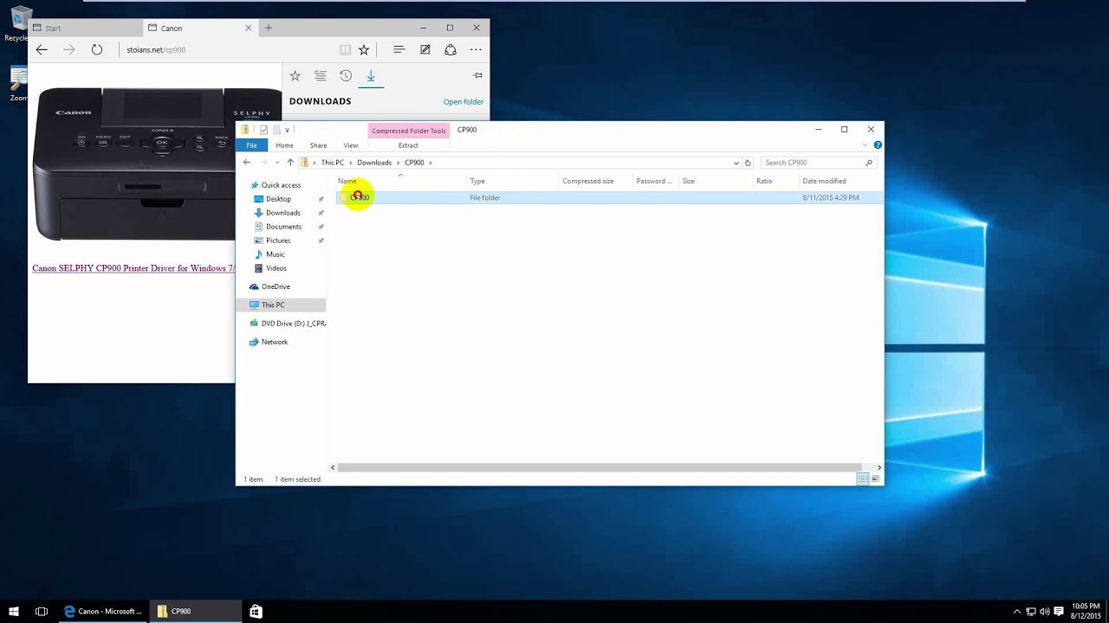Switch to the Start tab in Edge

(x=84, y=28)
